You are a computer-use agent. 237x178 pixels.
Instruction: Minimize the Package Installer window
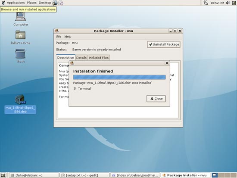171,31
